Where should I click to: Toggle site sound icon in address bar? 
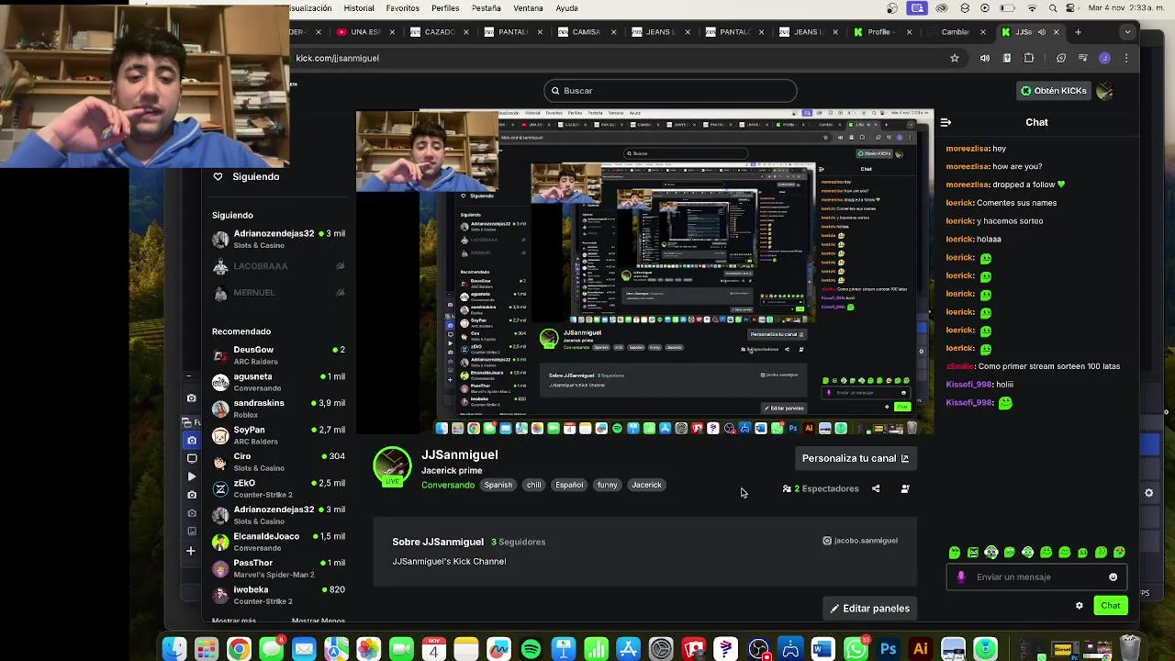coord(985,58)
